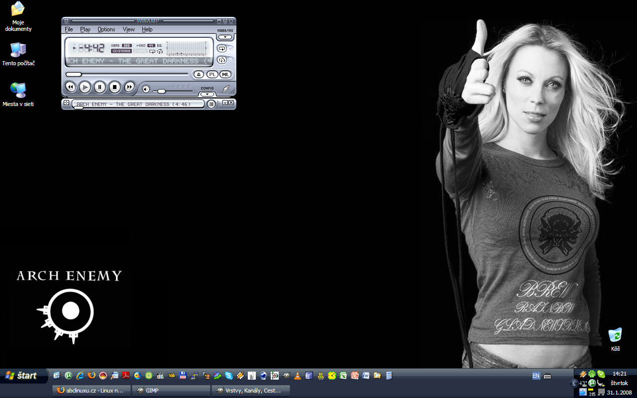The width and height of the screenshot is (637, 398).
Task: Mute audio with Winamp speaker icon
Action: 146,90
